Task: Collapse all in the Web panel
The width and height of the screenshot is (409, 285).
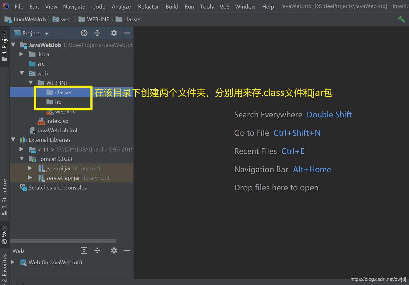Action: pos(97,250)
